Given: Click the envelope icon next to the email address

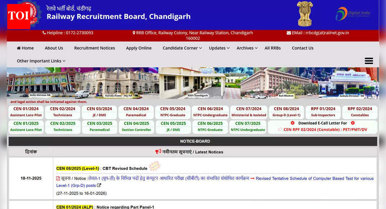Looking at the screenshot, I should coord(289,33).
